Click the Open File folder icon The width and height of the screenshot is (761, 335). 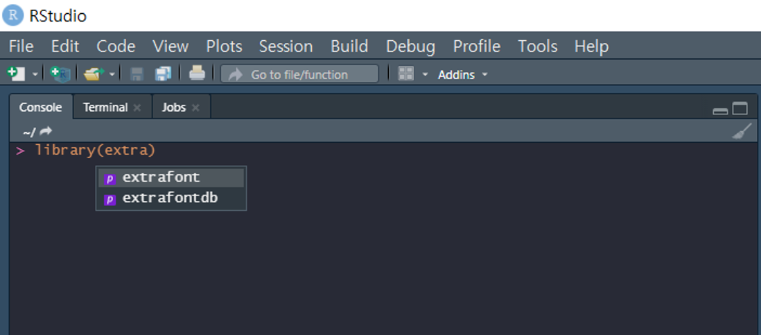[94, 74]
